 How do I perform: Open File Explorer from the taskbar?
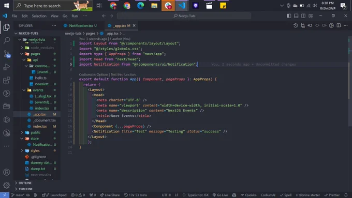(x=154, y=6)
